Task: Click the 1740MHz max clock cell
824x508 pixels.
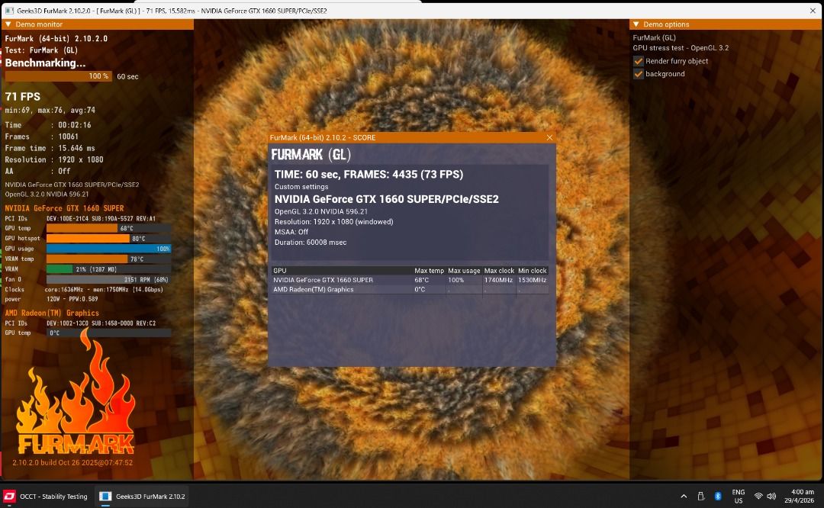Action: pos(498,281)
